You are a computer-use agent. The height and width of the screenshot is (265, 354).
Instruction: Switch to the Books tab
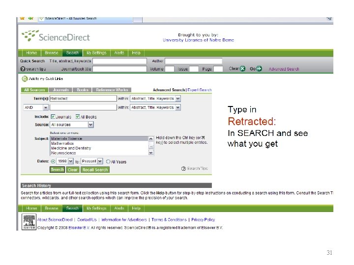coord(83,90)
